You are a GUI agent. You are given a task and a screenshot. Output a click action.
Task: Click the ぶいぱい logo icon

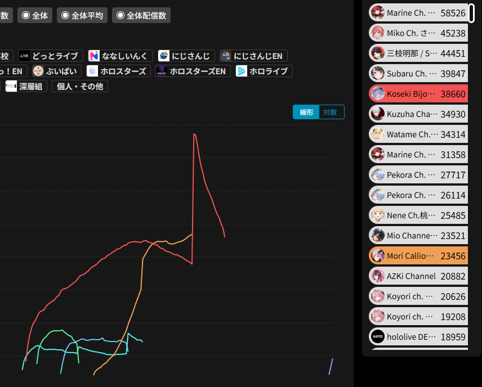(38, 71)
